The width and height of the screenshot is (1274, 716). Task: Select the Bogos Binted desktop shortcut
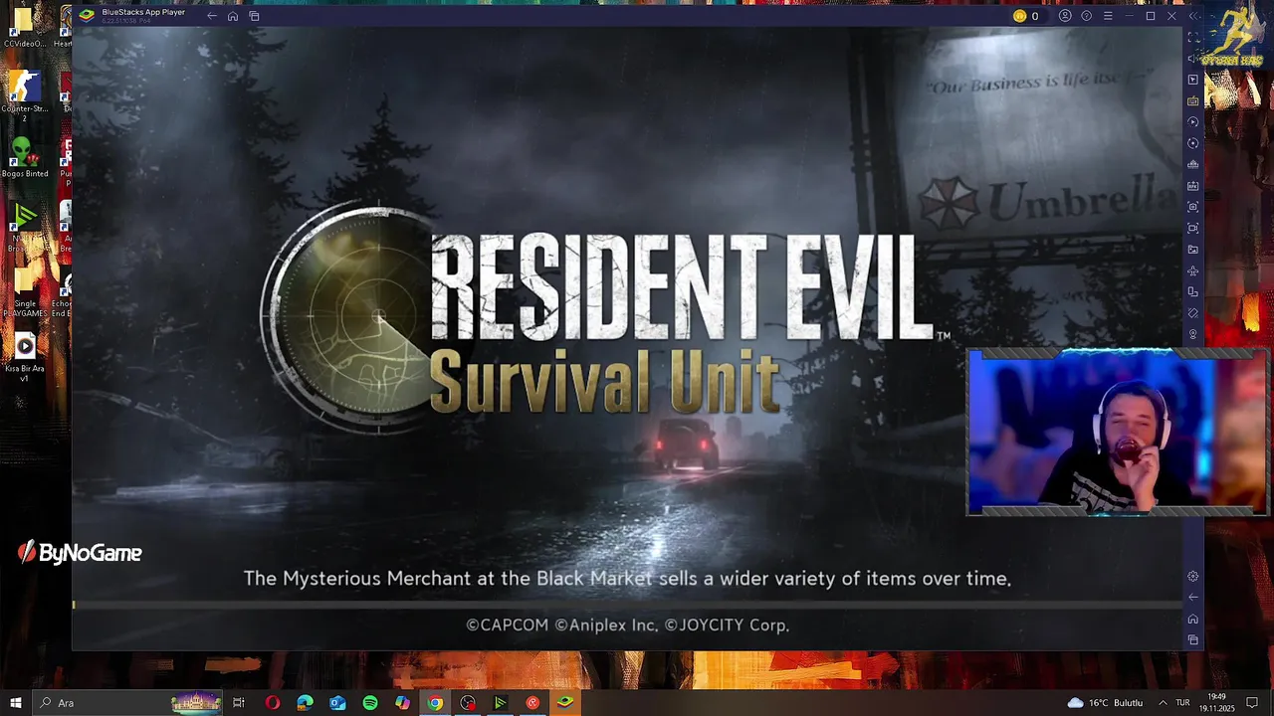[25, 157]
